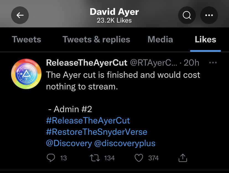Expand the tweet's more options menu
The image size is (229, 173).
tap(213, 63)
